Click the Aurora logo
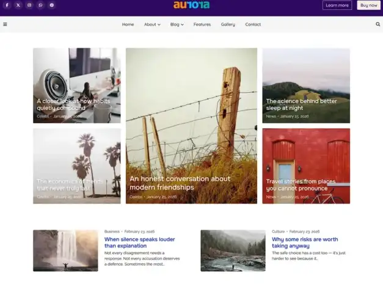This screenshot has height=287, width=383. pyautogui.click(x=192, y=5)
